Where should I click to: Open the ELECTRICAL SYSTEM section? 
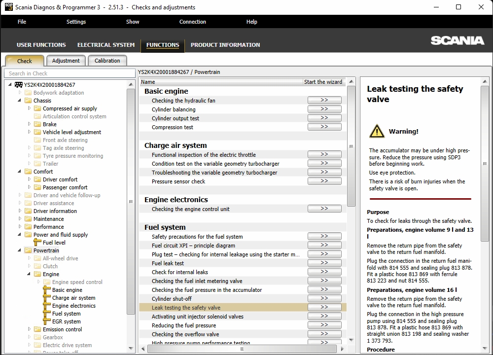coord(106,45)
